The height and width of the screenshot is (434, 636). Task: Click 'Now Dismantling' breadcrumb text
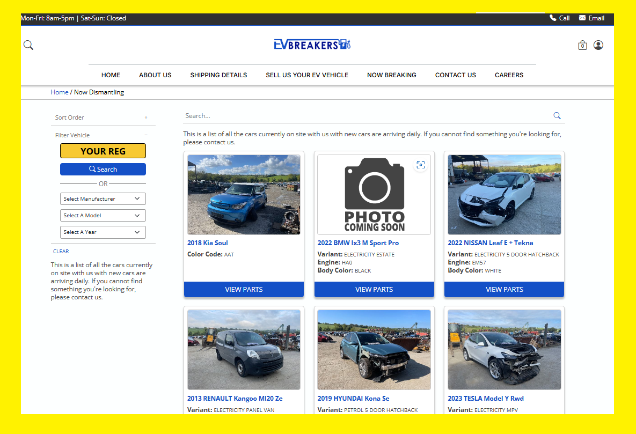99,92
